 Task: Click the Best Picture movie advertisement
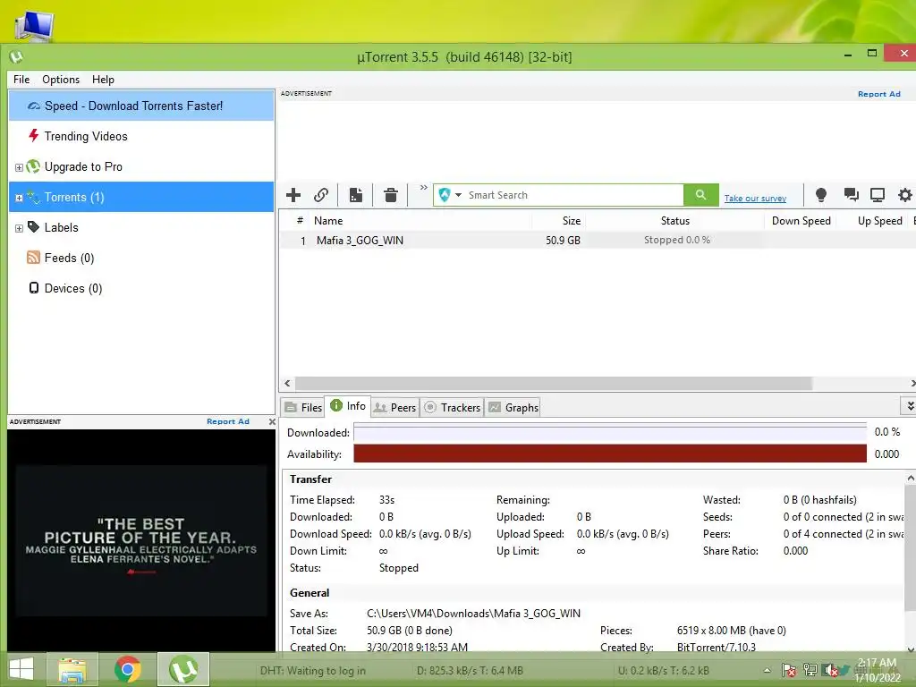[141, 540]
